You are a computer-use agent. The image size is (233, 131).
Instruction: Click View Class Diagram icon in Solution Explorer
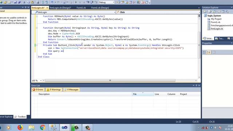[x=227, y=12]
